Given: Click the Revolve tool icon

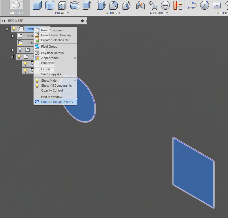Looking at the screenshot, I should click(74, 6).
